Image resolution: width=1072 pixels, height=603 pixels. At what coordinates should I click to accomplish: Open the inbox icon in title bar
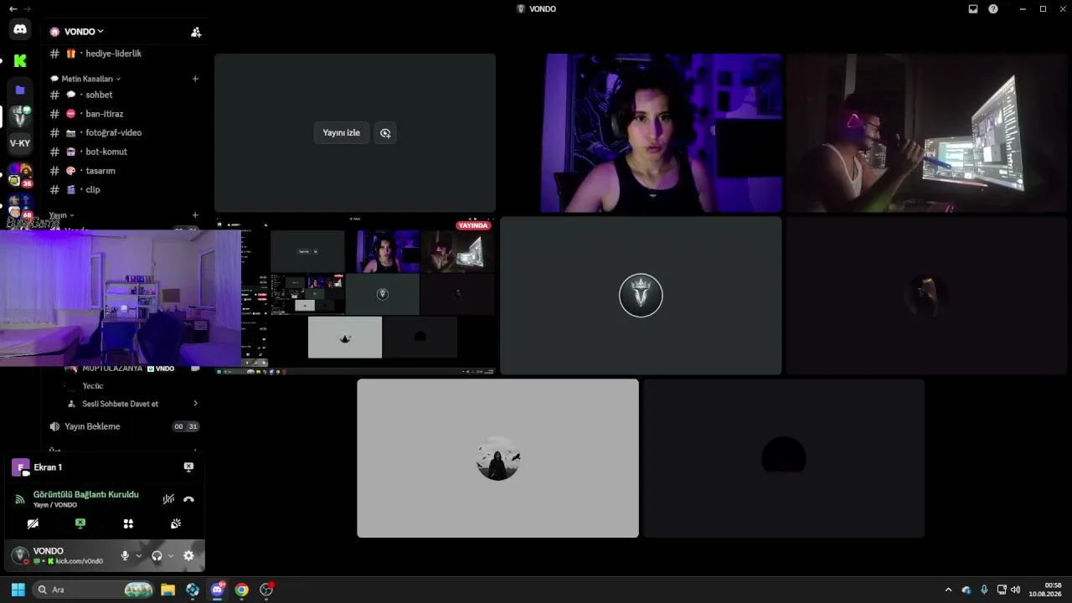pyautogui.click(x=973, y=9)
